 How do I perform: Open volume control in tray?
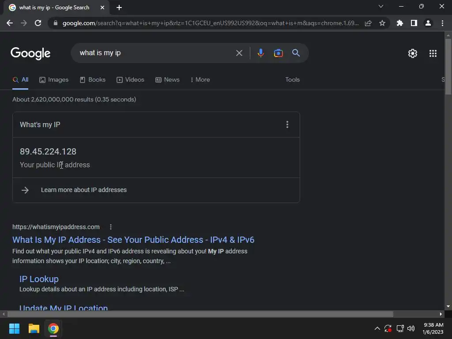pos(411,328)
